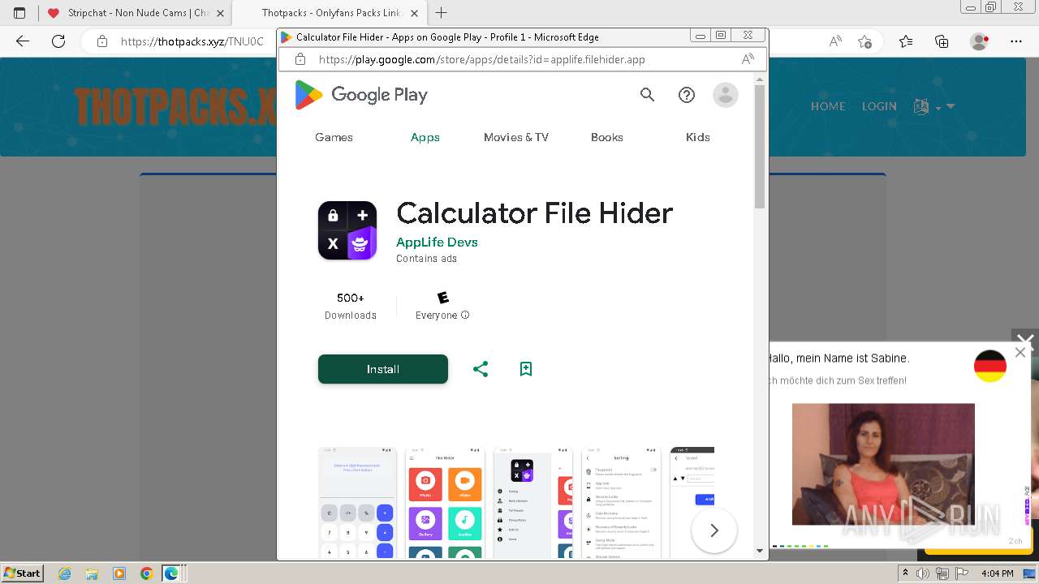Viewport: 1039px width, 584px height.
Task: Open Google Play search
Action: 647,95
